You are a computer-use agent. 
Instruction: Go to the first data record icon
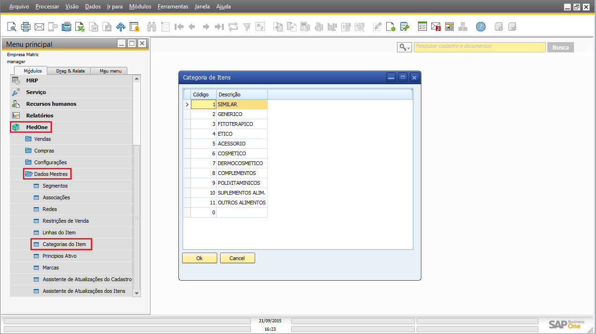pos(179,27)
